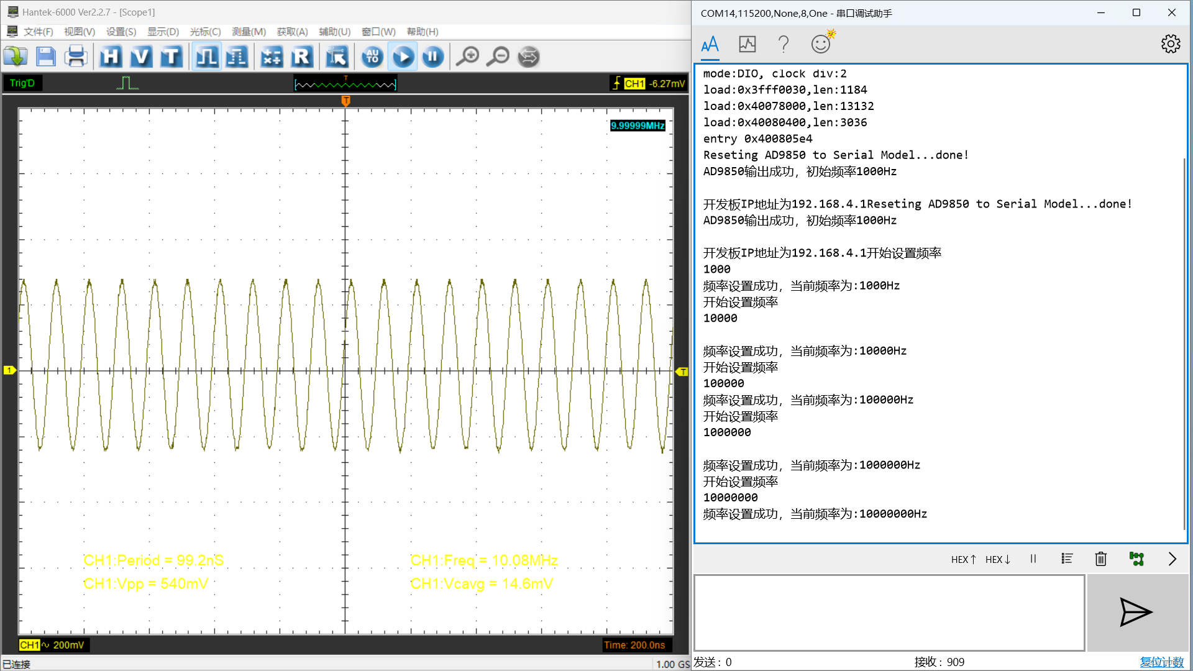Open the 测量(M) measure menu

[x=249, y=32]
